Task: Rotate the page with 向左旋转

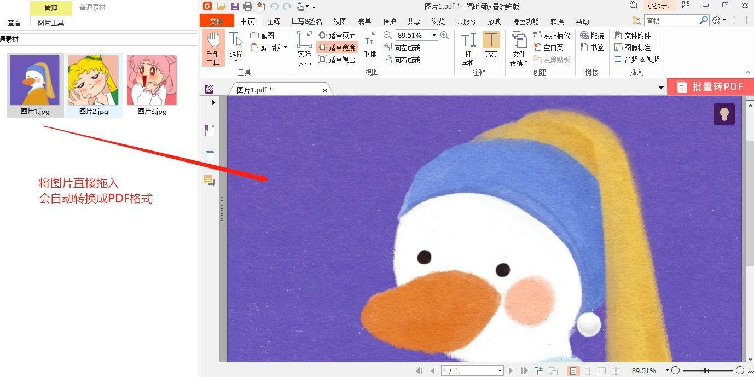Action: 401,48
